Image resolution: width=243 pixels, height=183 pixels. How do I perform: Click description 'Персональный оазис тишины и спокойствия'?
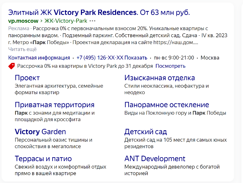click(54, 143)
